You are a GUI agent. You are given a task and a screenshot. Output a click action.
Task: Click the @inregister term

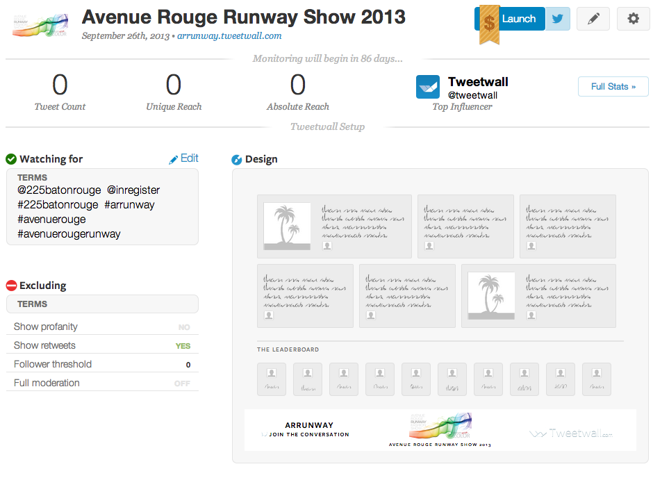[133, 190]
